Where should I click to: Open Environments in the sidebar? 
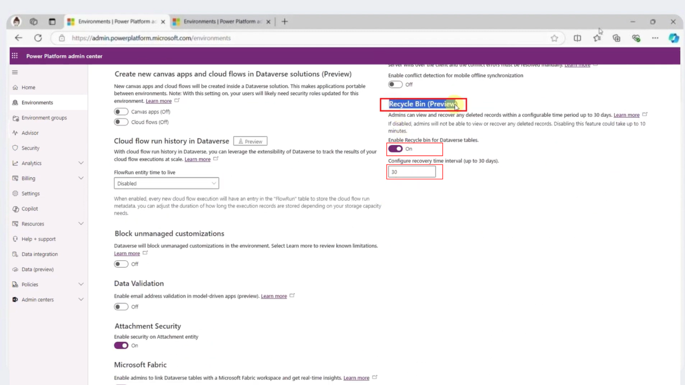click(49, 103)
